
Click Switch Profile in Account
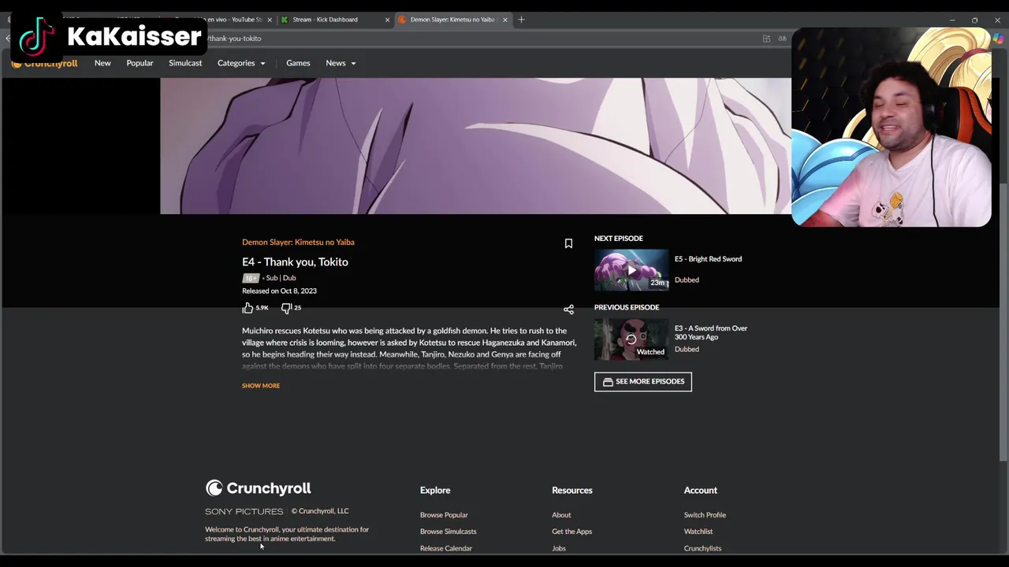(x=705, y=515)
